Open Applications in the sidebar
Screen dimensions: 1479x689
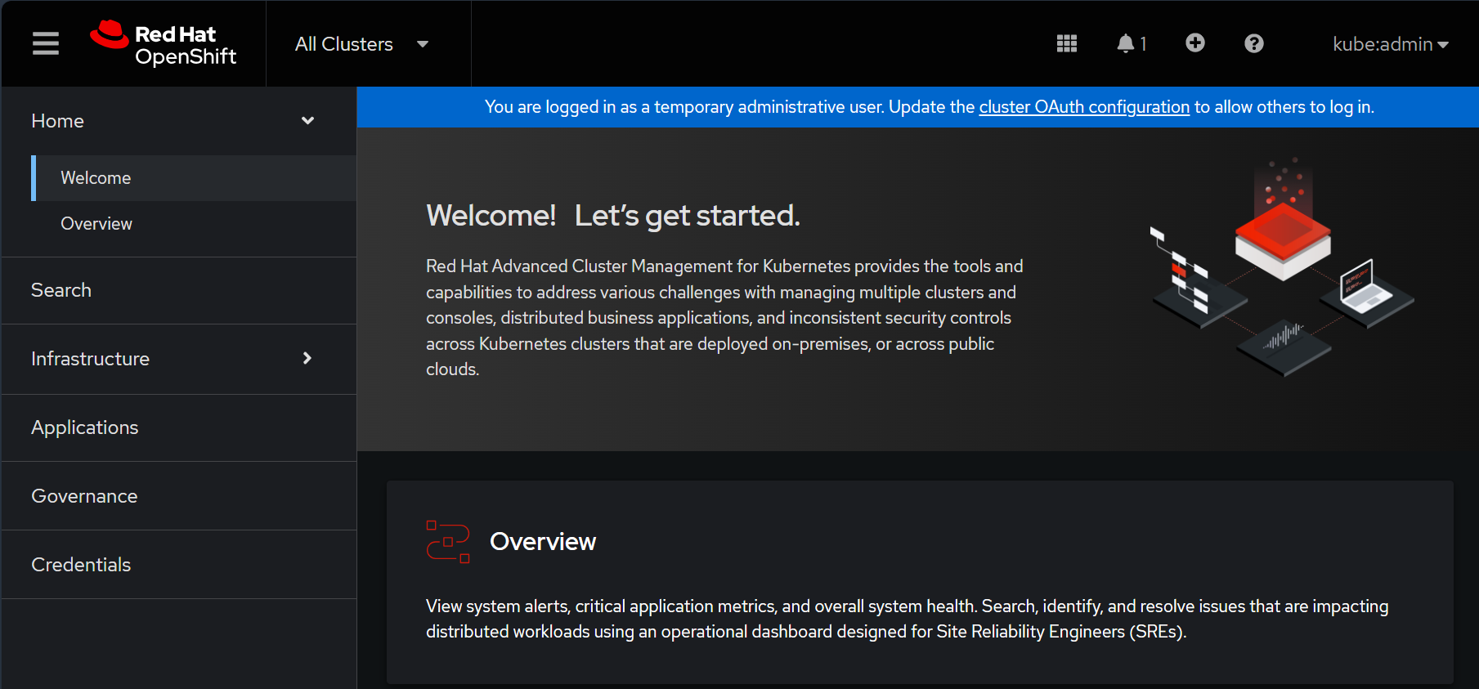tap(179, 427)
